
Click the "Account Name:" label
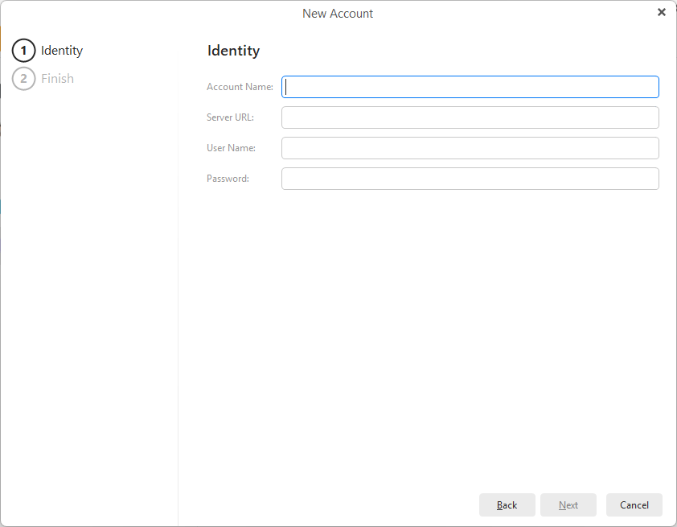coord(240,87)
